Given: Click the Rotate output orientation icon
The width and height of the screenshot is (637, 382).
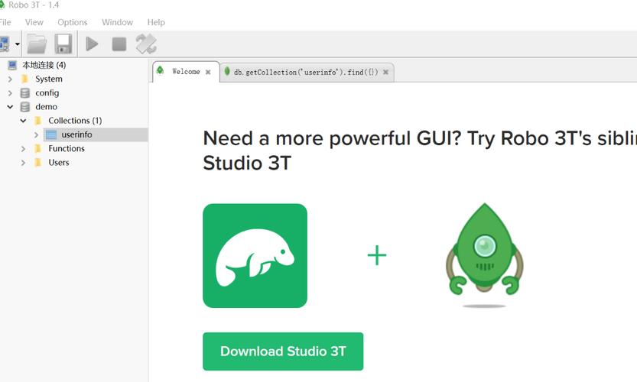Looking at the screenshot, I should [x=146, y=44].
